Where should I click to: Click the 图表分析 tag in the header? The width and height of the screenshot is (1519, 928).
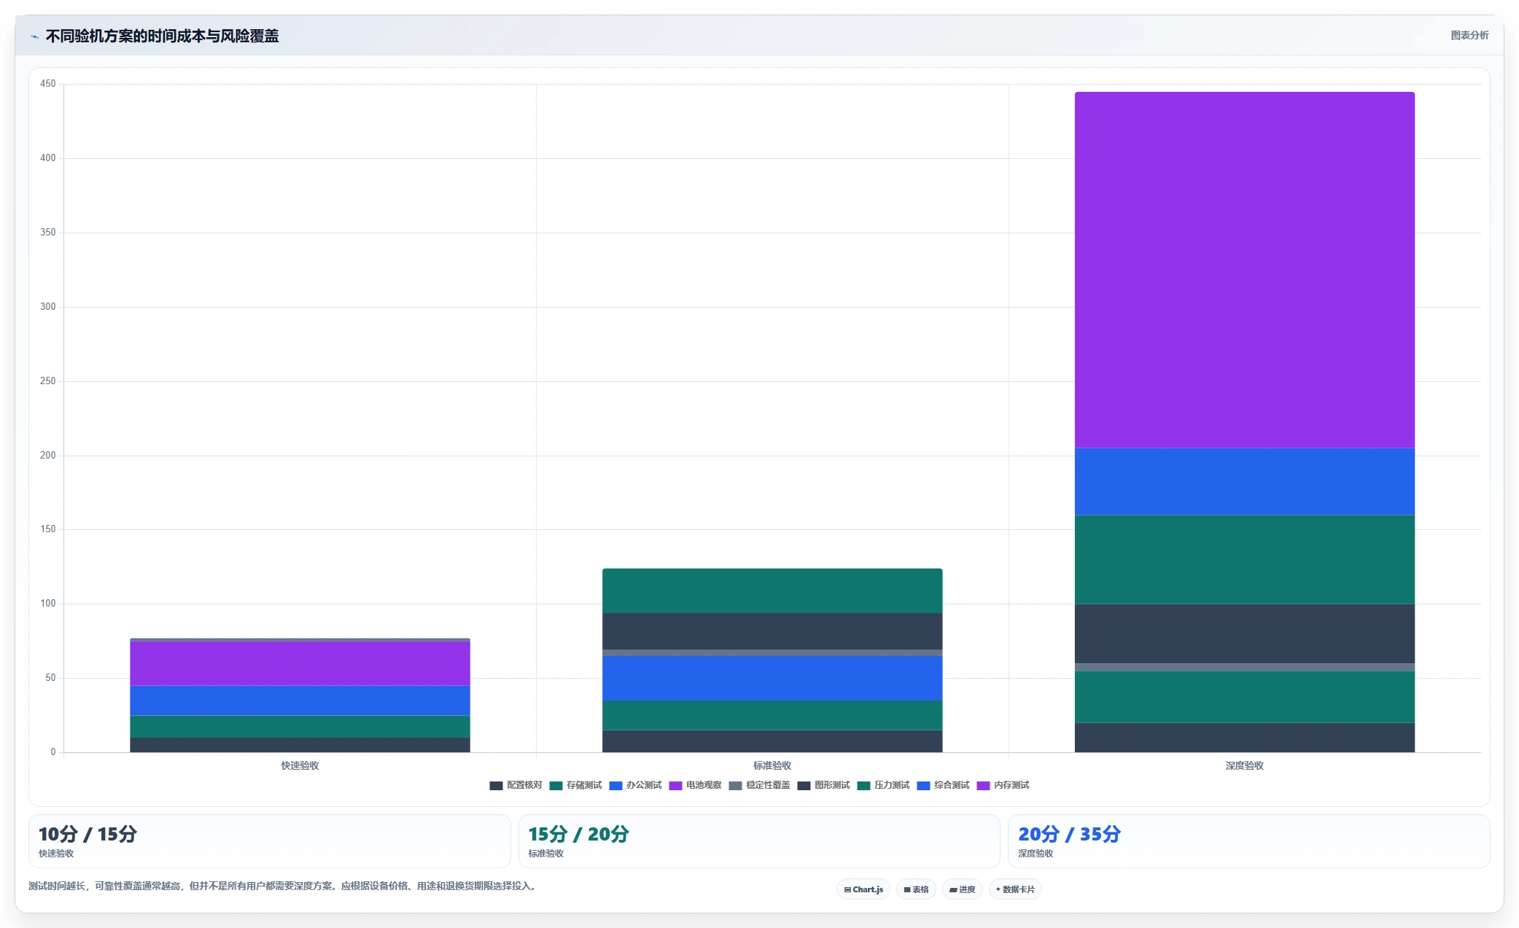point(1469,35)
